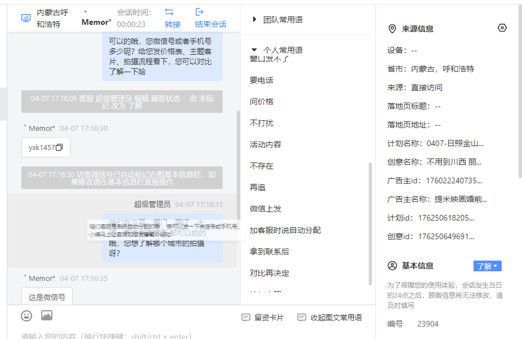Collapse the 个人常用语 group
This screenshot has width=522, height=339.
tap(254, 50)
